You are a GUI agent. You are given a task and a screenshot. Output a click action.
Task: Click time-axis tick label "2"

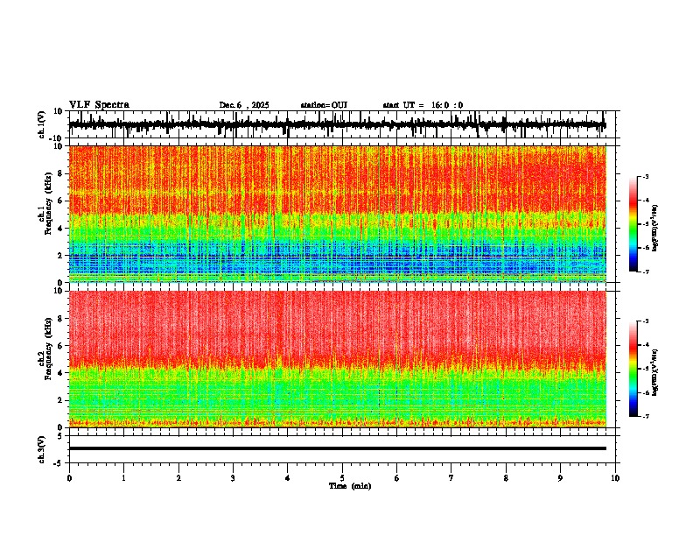pos(178,478)
